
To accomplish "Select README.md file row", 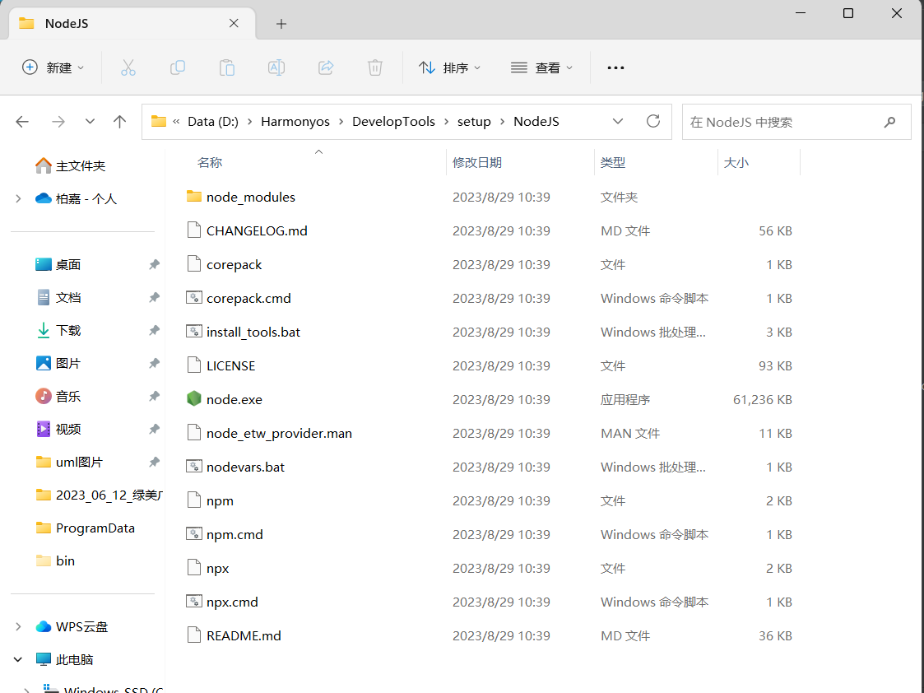I will [x=489, y=635].
